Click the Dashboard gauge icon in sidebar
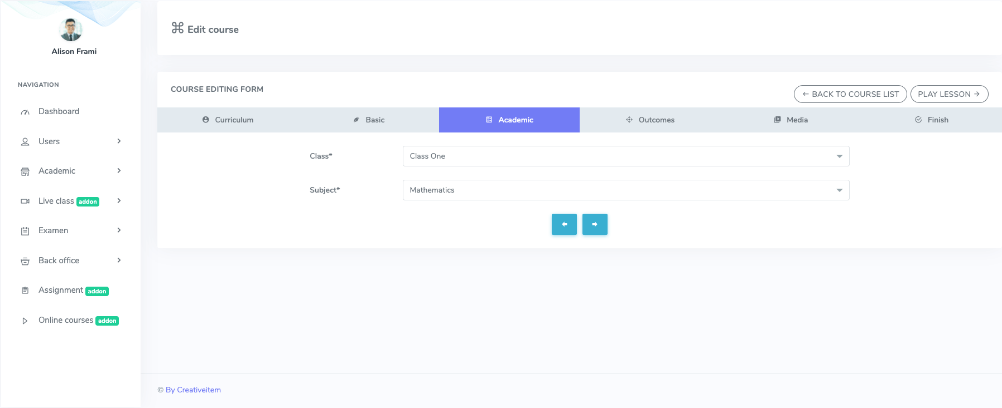The width and height of the screenshot is (1002, 408). pyautogui.click(x=25, y=112)
